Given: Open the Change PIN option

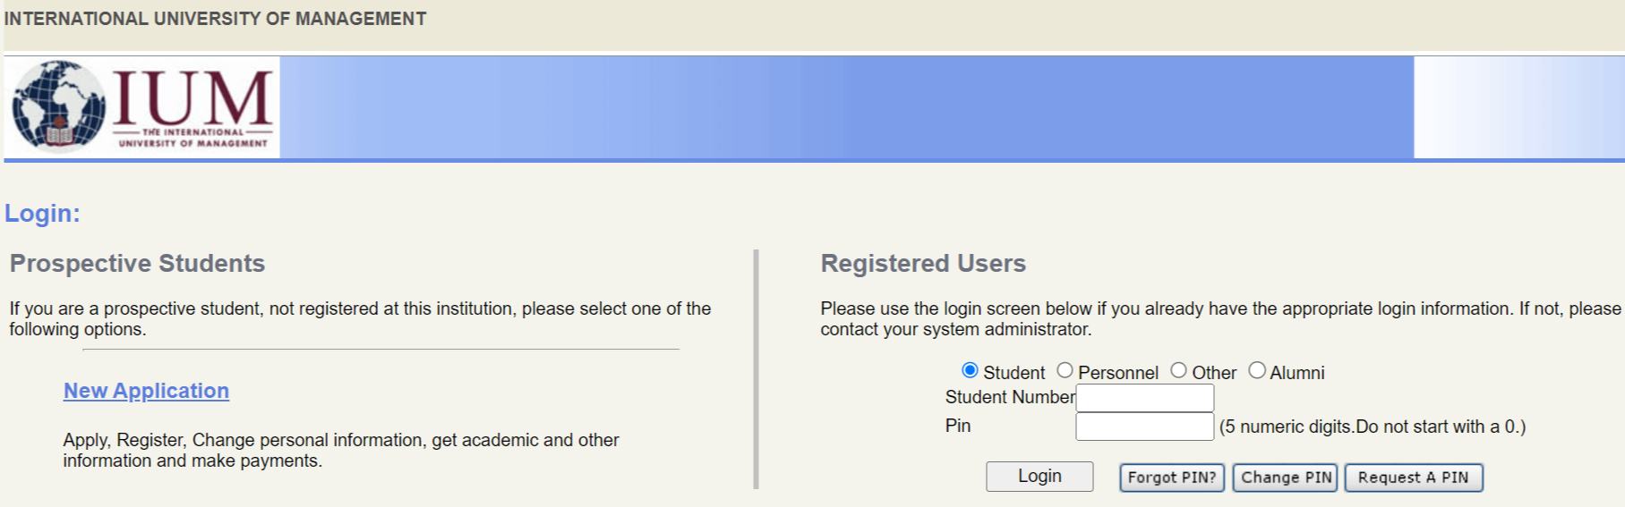Looking at the screenshot, I should pos(1285,477).
